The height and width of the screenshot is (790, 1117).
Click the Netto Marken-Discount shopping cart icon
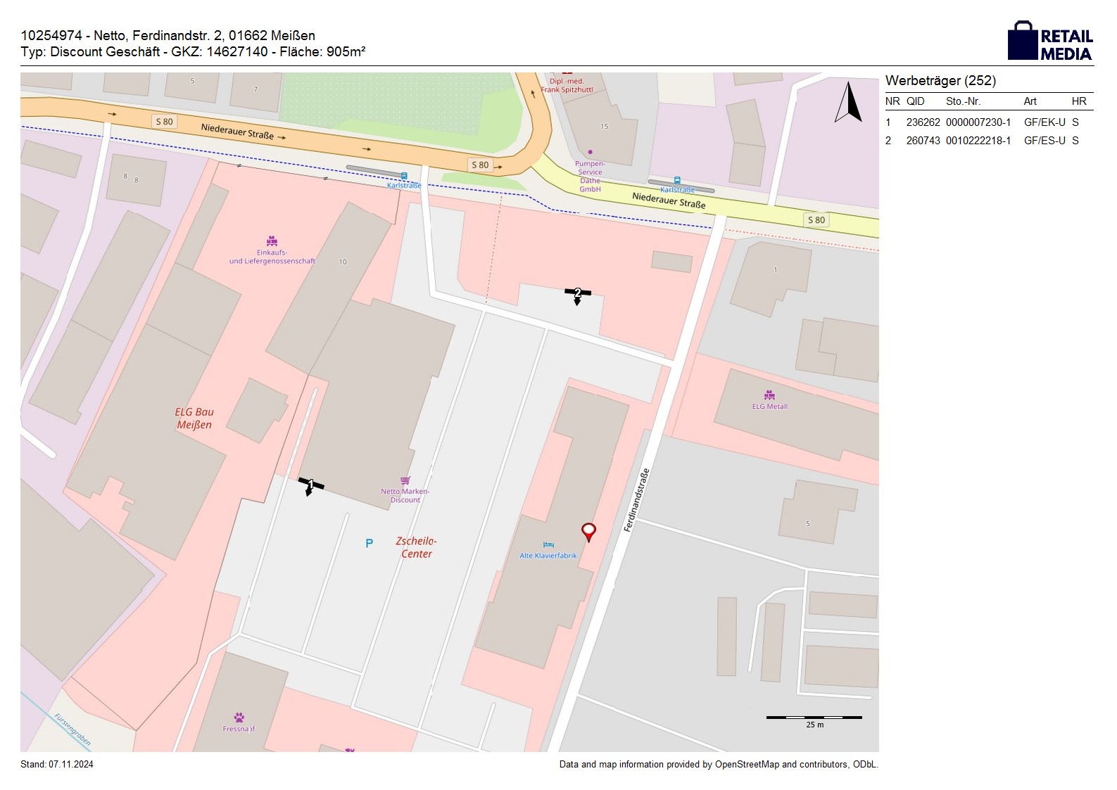pyautogui.click(x=405, y=481)
